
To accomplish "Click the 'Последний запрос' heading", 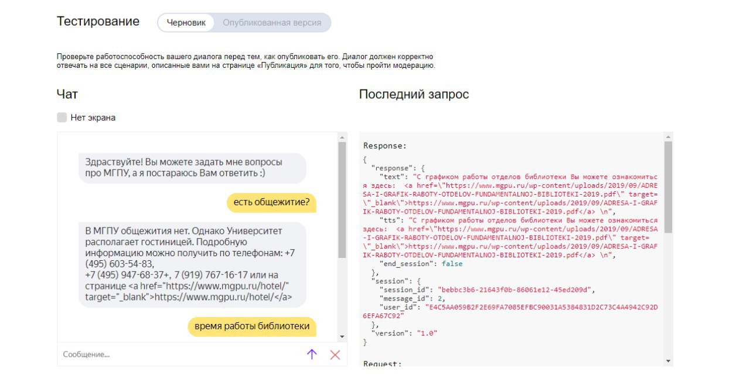I will point(414,94).
